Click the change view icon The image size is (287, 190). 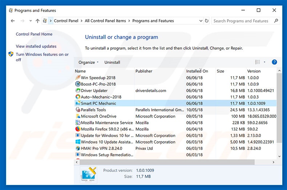coord(258,62)
